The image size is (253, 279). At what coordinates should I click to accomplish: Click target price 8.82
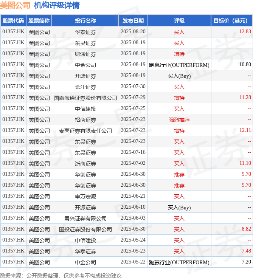click(x=246, y=229)
